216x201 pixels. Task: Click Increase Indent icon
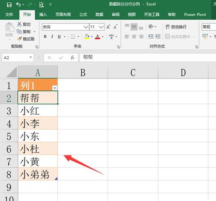[x=158, y=37]
